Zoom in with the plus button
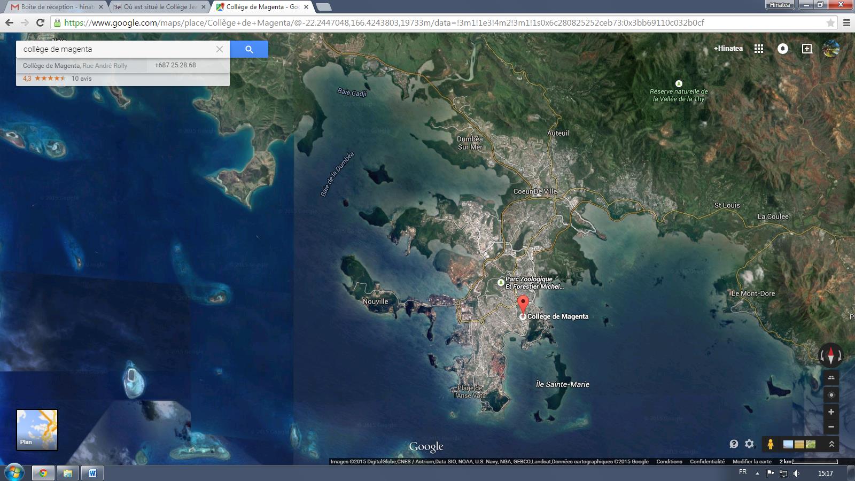This screenshot has height=481, width=855. point(830,412)
